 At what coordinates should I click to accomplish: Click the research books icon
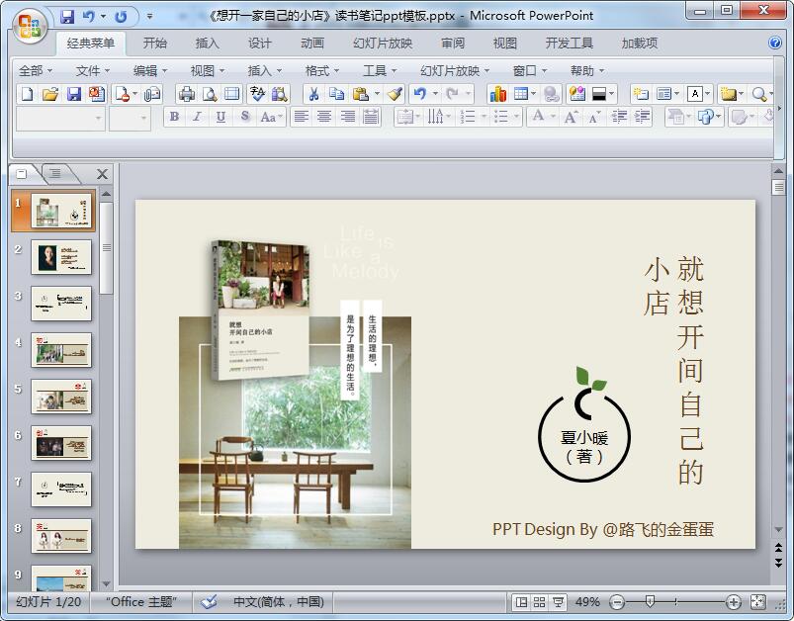coord(279,94)
